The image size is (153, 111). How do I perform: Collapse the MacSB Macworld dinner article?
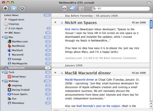click(x=55, y=73)
